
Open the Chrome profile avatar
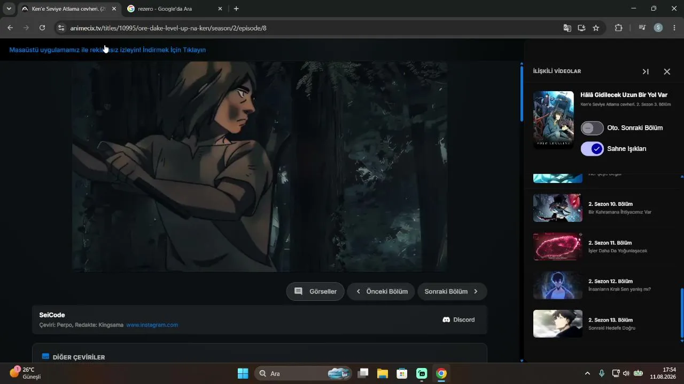click(658, 28)
